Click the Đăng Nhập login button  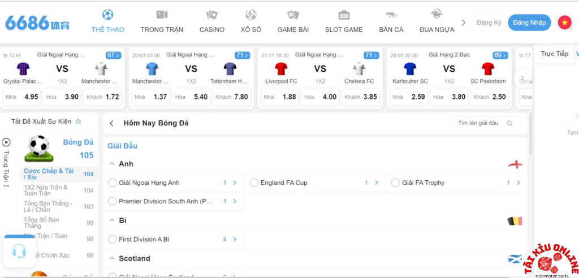point(529,23)
